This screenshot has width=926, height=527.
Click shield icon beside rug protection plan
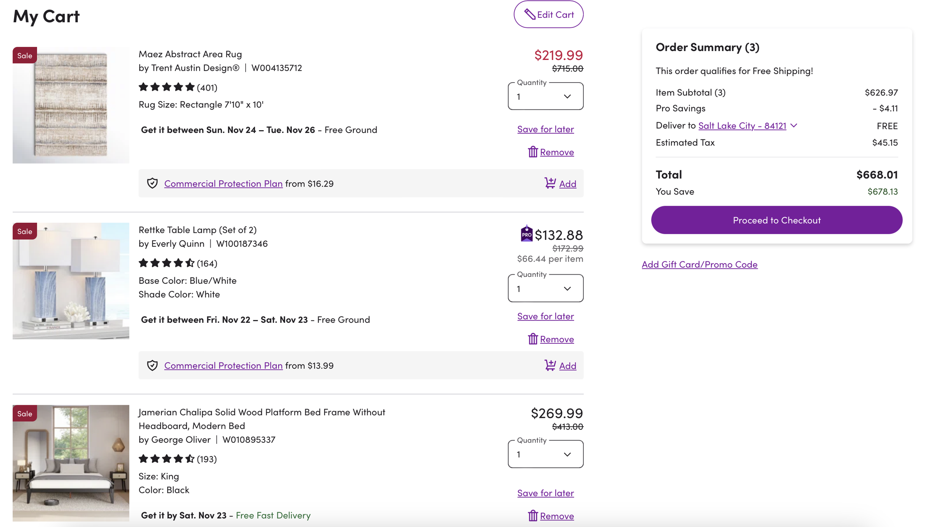(x=152, y=183)
